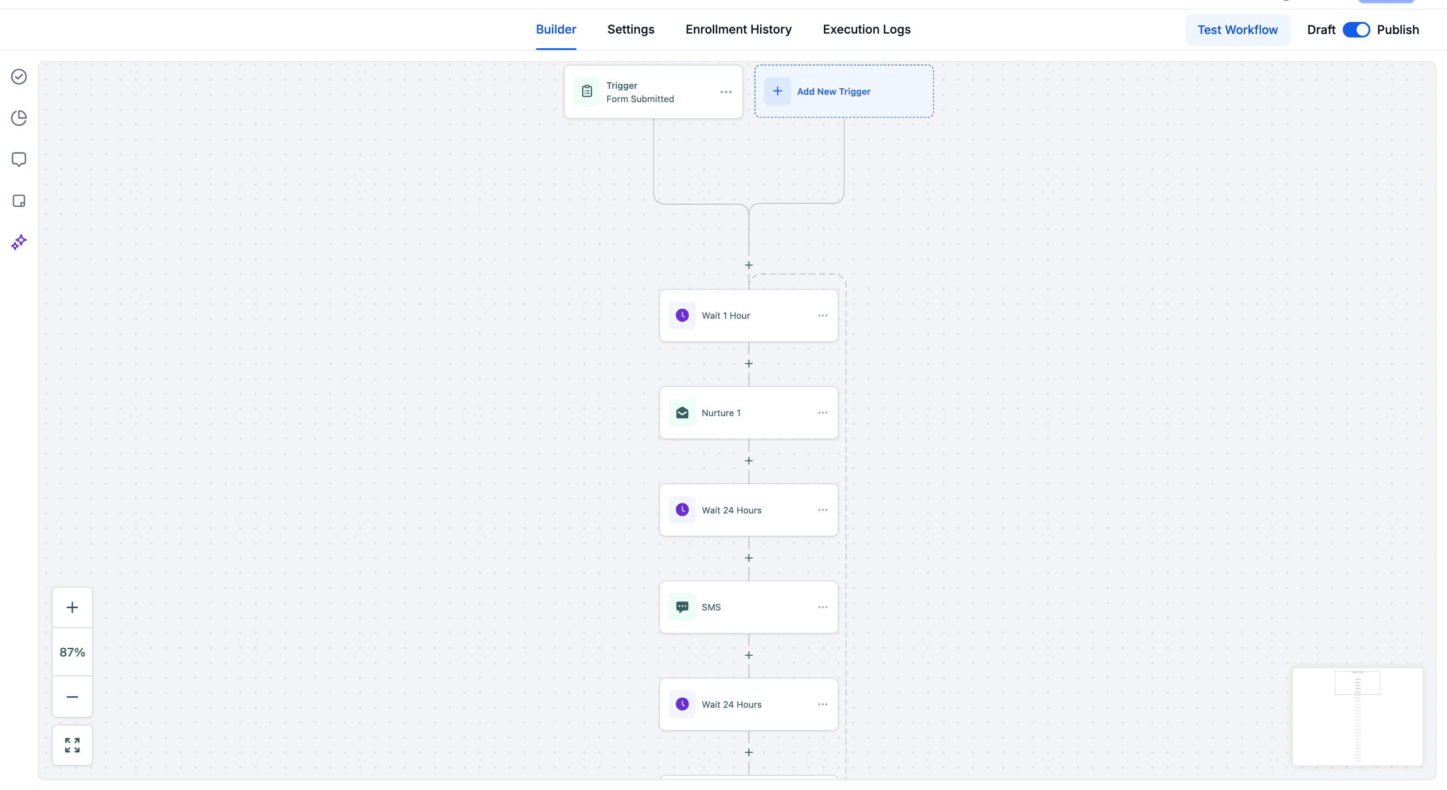Click the plus icon in Add New Trigger
Screen dimensions: 1447x790
tap(777, 91)
